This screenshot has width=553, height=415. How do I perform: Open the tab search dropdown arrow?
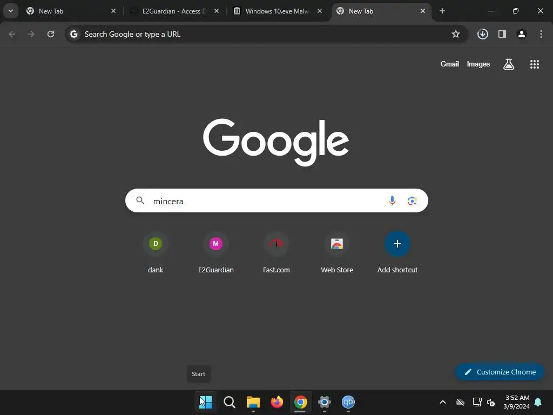tap(11, 11)
